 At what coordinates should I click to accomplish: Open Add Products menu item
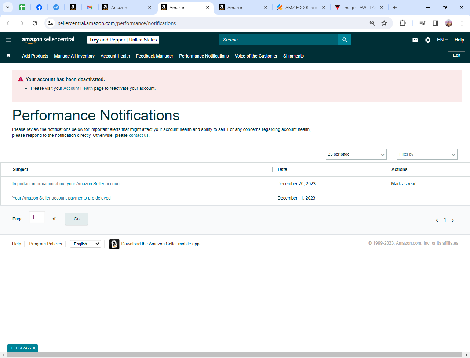35,56
